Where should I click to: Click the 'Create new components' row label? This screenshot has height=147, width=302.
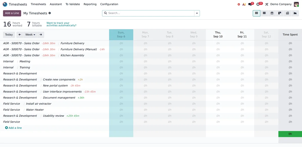coord(59,80)
